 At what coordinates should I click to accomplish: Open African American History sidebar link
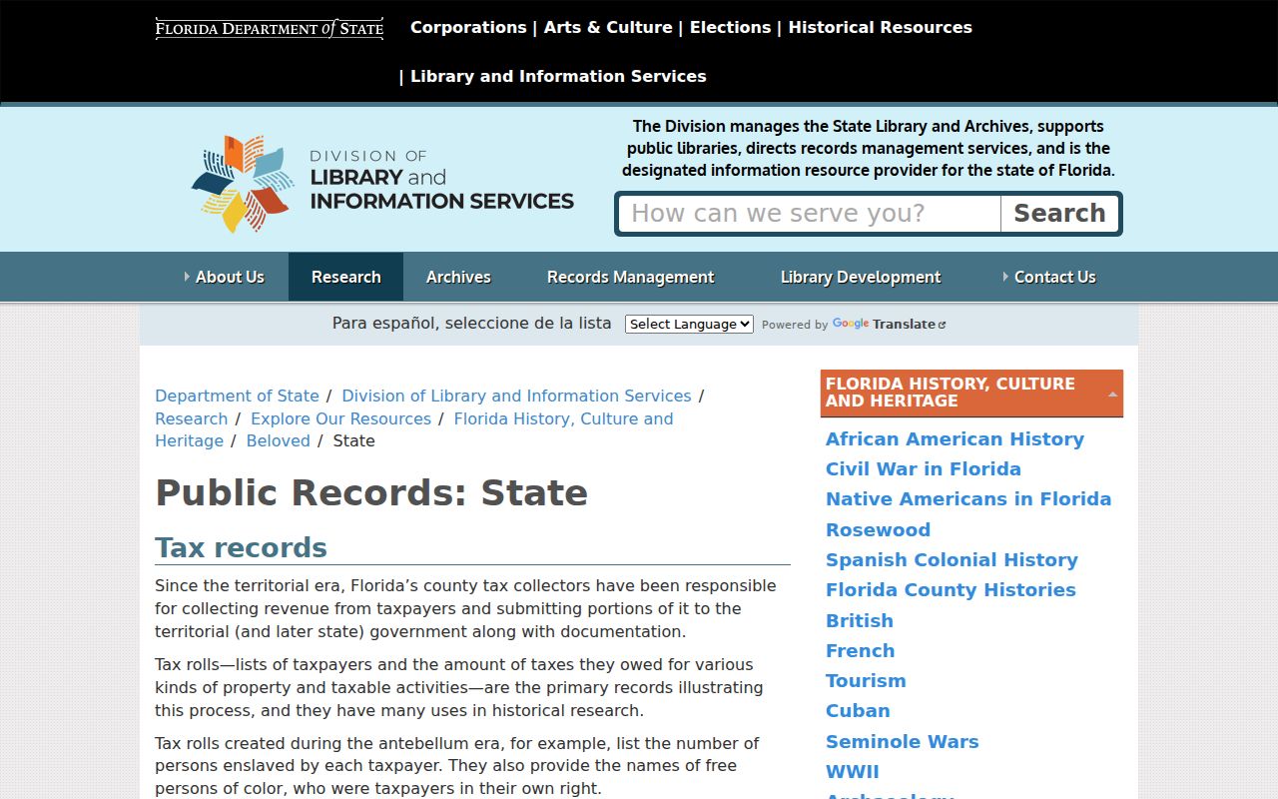click(955, 438)
